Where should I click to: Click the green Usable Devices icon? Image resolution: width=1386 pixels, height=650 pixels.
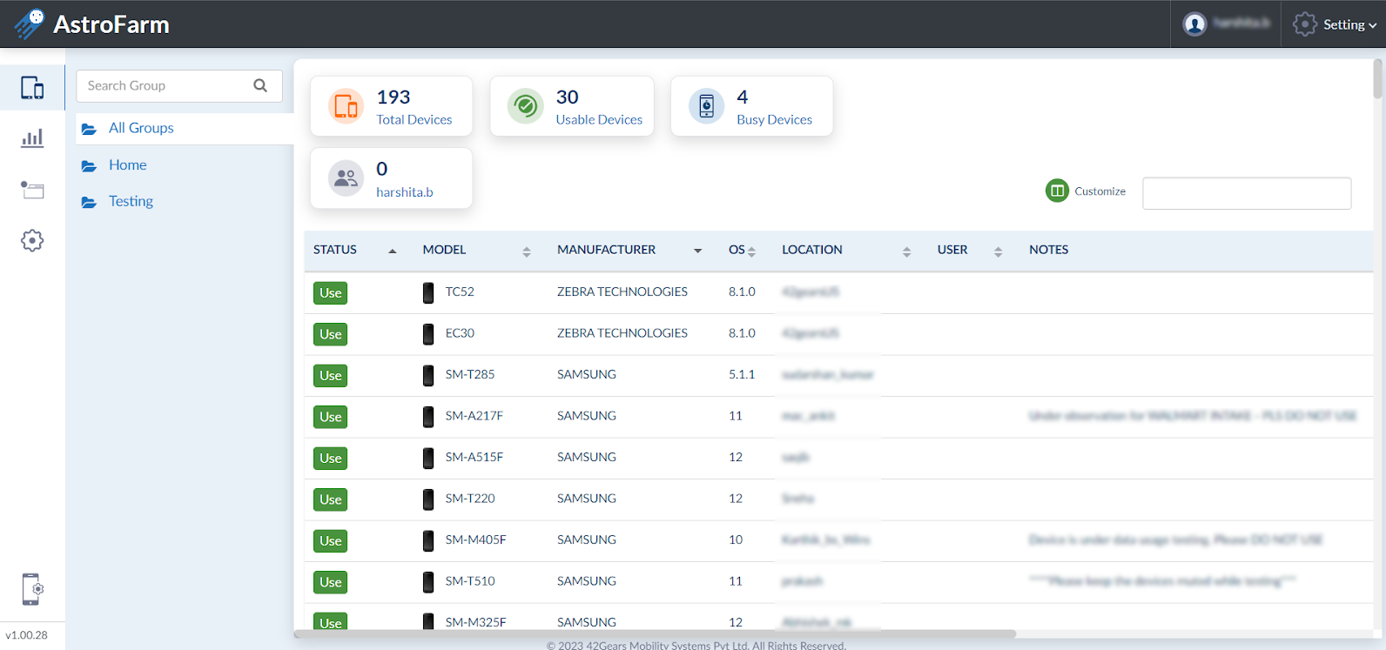click(526, 106)
